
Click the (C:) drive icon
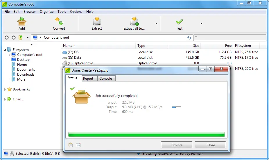[x=65, y=52]
